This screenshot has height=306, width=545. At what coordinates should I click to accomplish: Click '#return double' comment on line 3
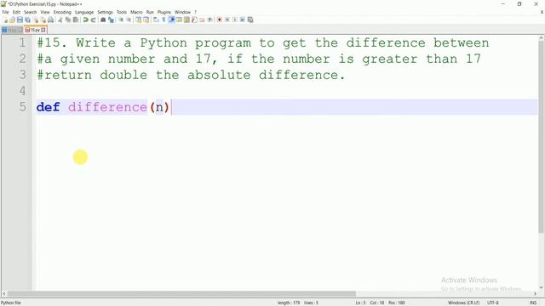coord(92,75)
